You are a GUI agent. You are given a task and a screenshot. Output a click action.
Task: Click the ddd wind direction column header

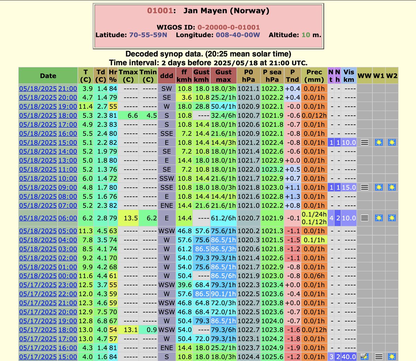click(x=167, y=76)
